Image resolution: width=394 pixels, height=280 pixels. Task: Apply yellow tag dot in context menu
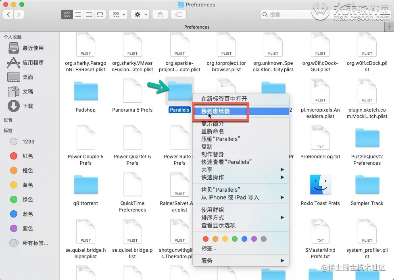[x=225, y=239]
